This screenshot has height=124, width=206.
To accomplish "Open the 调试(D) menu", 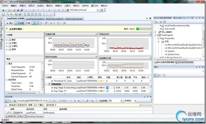I will click(x=49, y=6).
